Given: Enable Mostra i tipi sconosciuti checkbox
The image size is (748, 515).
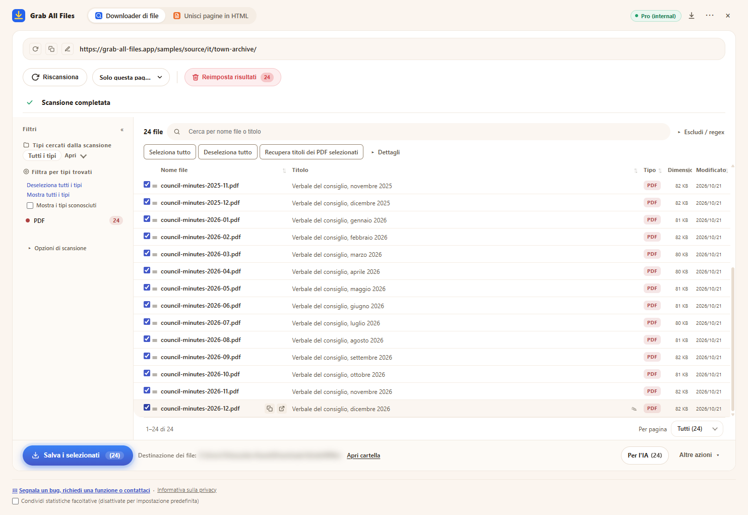Looking at the screenshot, I should 30,205.
